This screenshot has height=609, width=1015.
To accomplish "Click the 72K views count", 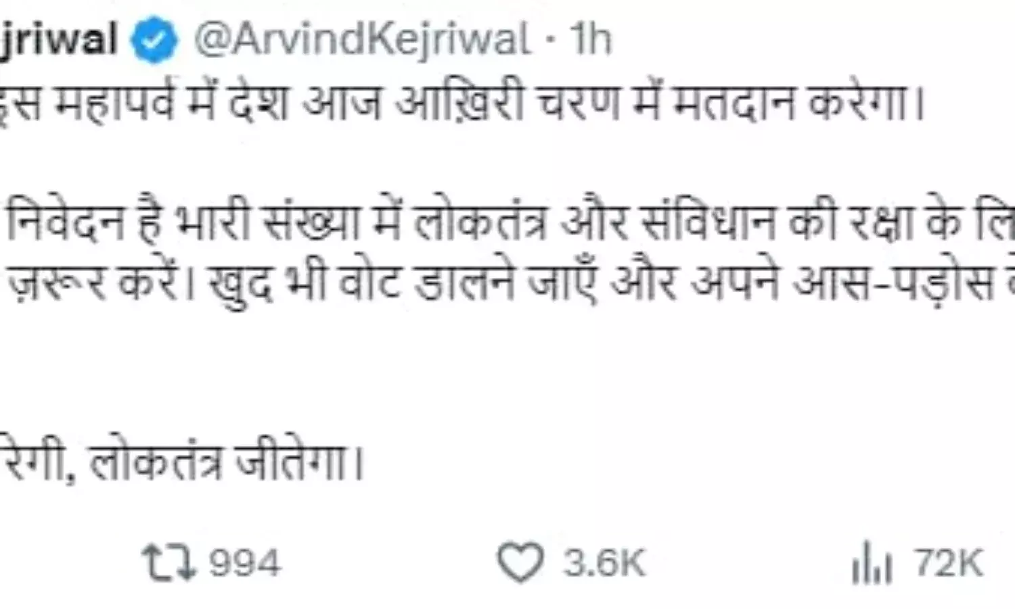I will (x=948, y=563).
